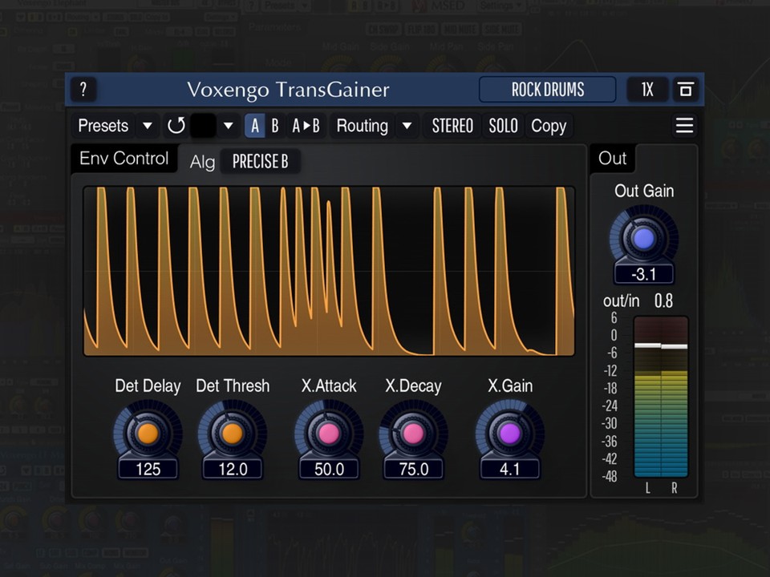770x577 pixels.
Task: Open the question mark help button
Action: coord(83,89)
